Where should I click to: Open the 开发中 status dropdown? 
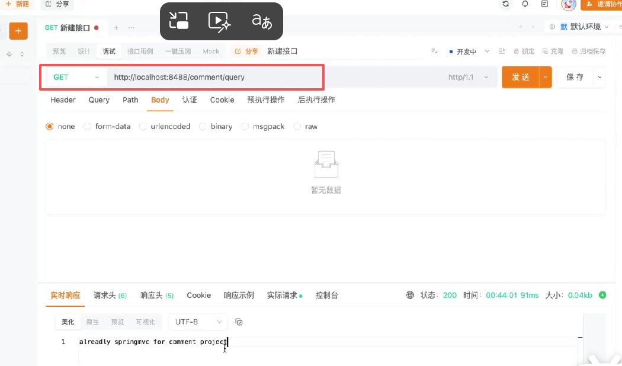click(469, 52)
